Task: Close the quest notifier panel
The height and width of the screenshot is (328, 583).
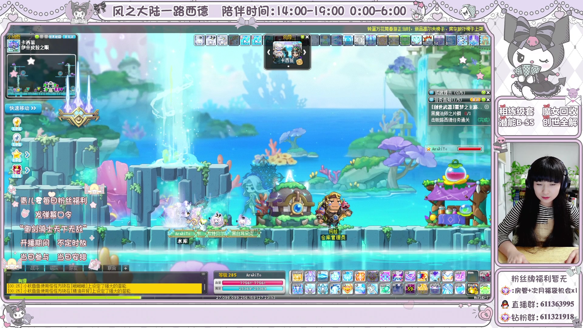Action: pyautogui.click(x=488, y=100)
